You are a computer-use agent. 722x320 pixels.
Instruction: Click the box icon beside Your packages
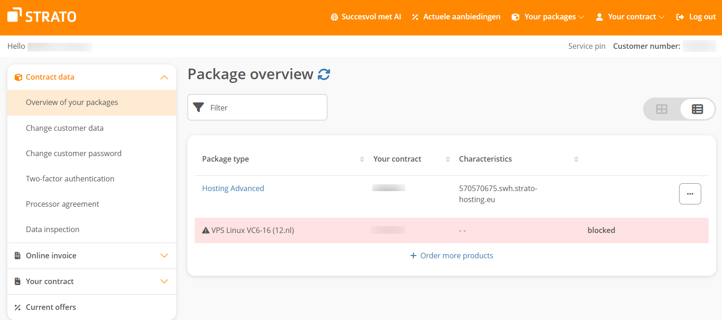(x=515, y=17)
